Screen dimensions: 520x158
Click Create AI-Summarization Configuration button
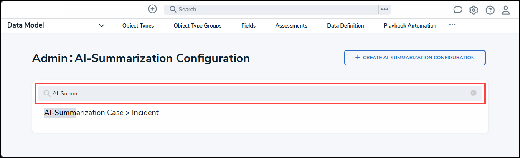[415, 58]
